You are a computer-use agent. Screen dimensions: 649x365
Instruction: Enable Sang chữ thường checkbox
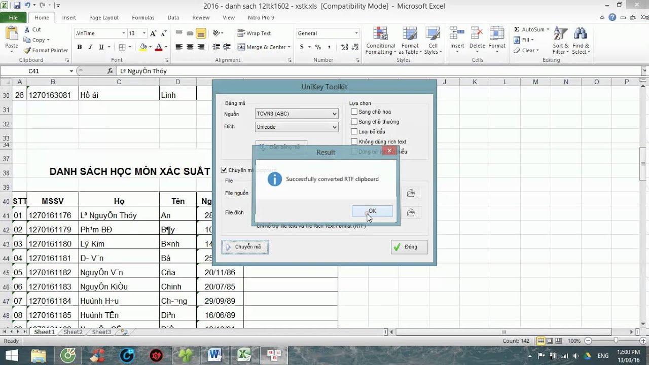(354, 122)
